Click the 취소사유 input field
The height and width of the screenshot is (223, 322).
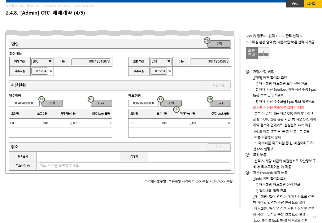tap(134, 166)
